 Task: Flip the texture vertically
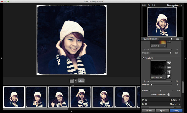(x=169, y=72)
